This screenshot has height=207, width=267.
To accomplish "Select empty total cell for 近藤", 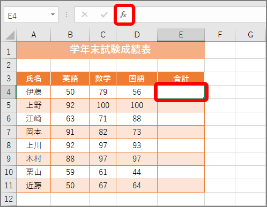I will click(181, 186).
